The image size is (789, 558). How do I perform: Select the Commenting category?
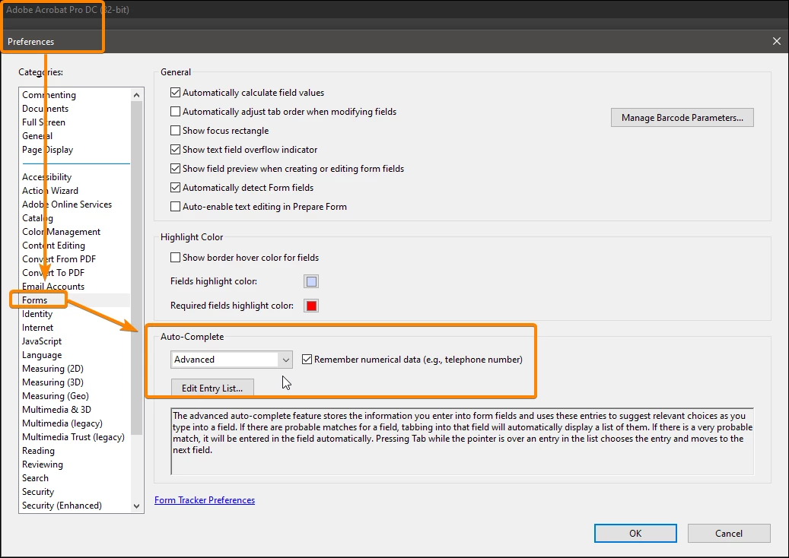[49, 95]
